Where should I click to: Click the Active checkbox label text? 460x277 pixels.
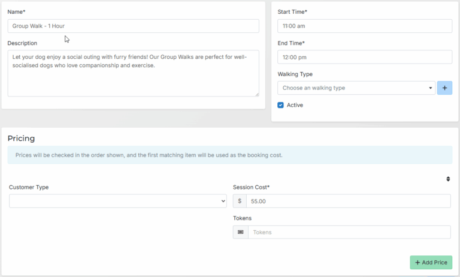pos(295,105)
